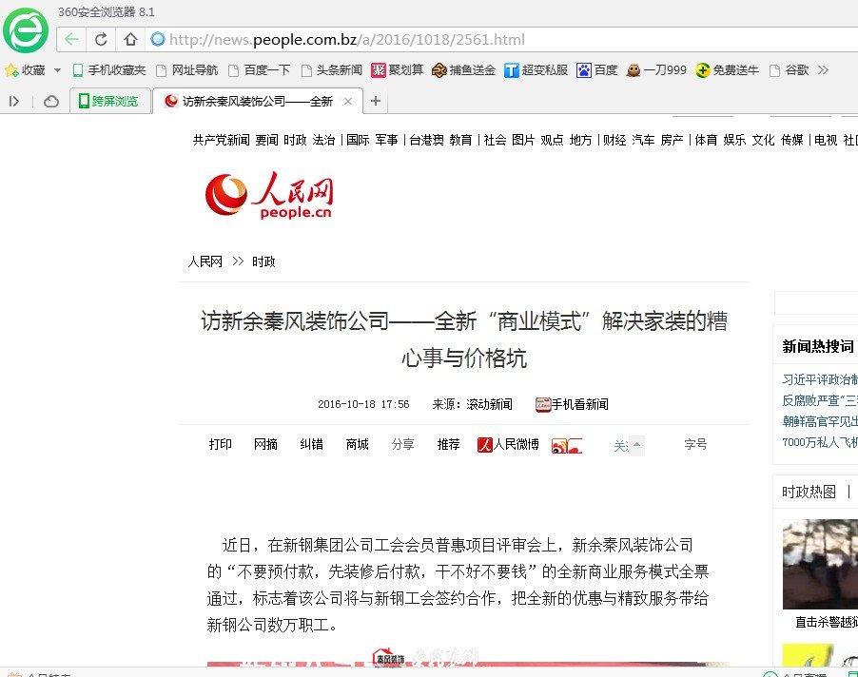Open the cloud icon beside the tab bar
The width and height of the screenshot is (858, 677).
[51, 101]
